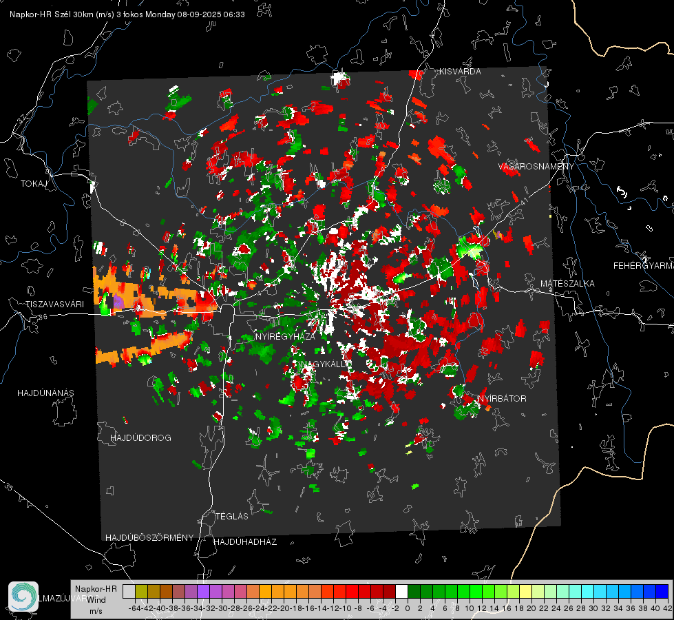Viewport: 674px width, 620px height.
Task: Click road number 36 near Tiszavasvári
Action: (x=43, y=317)
